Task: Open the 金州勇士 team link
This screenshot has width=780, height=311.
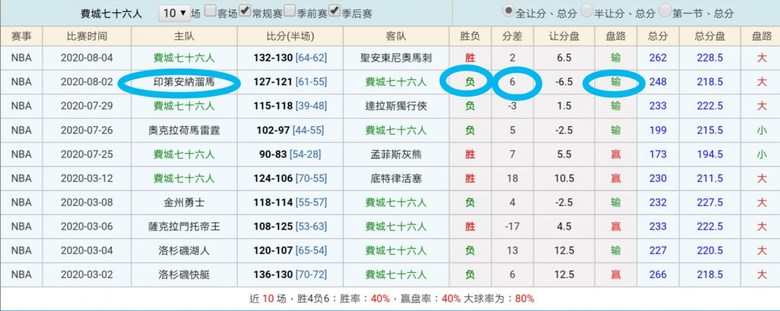Action: pyautogui.click(x=184, y=202)
